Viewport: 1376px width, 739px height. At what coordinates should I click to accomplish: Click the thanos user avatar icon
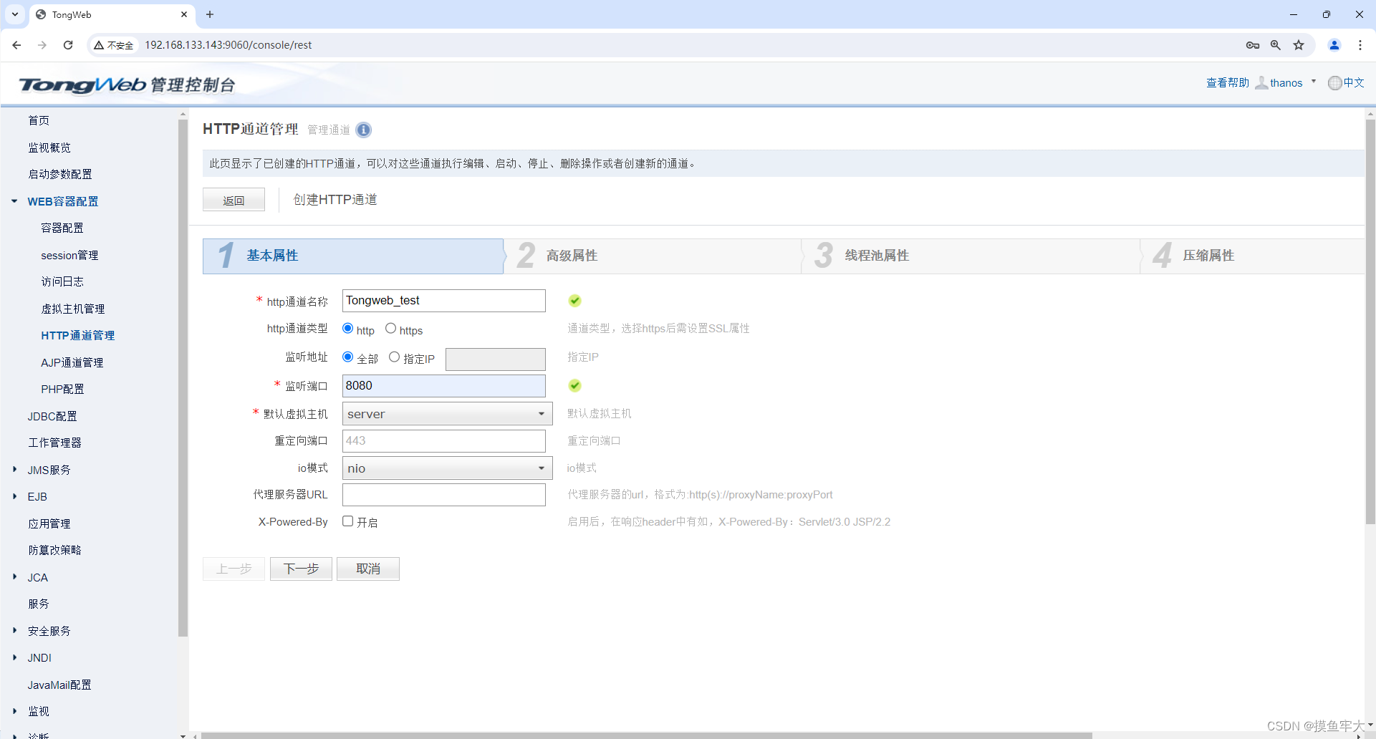[1261, 83]
